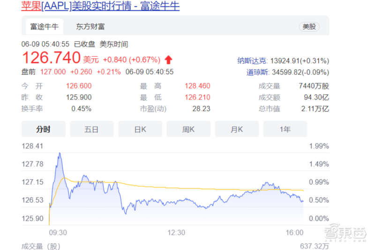
Task: Click the 美股 market tag
Action: 309,27
